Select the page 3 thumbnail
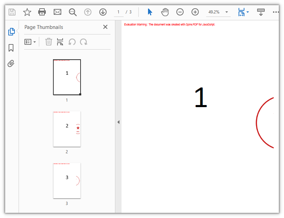Image resolution: width=284 pixels, height=218 pixels. (x=67, y=181)
